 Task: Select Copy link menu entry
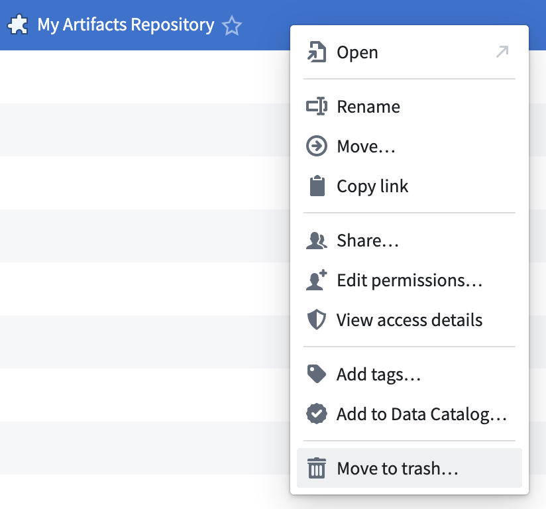(409, 186)
